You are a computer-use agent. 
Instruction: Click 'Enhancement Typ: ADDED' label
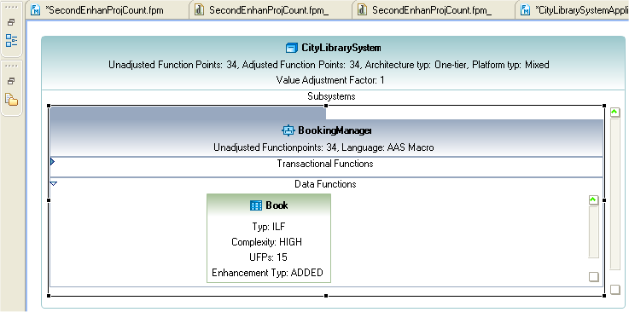click(x=267, y=273)
